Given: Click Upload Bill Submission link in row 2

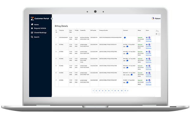Looking at the screenshot, I should click(x=149, y=48).
